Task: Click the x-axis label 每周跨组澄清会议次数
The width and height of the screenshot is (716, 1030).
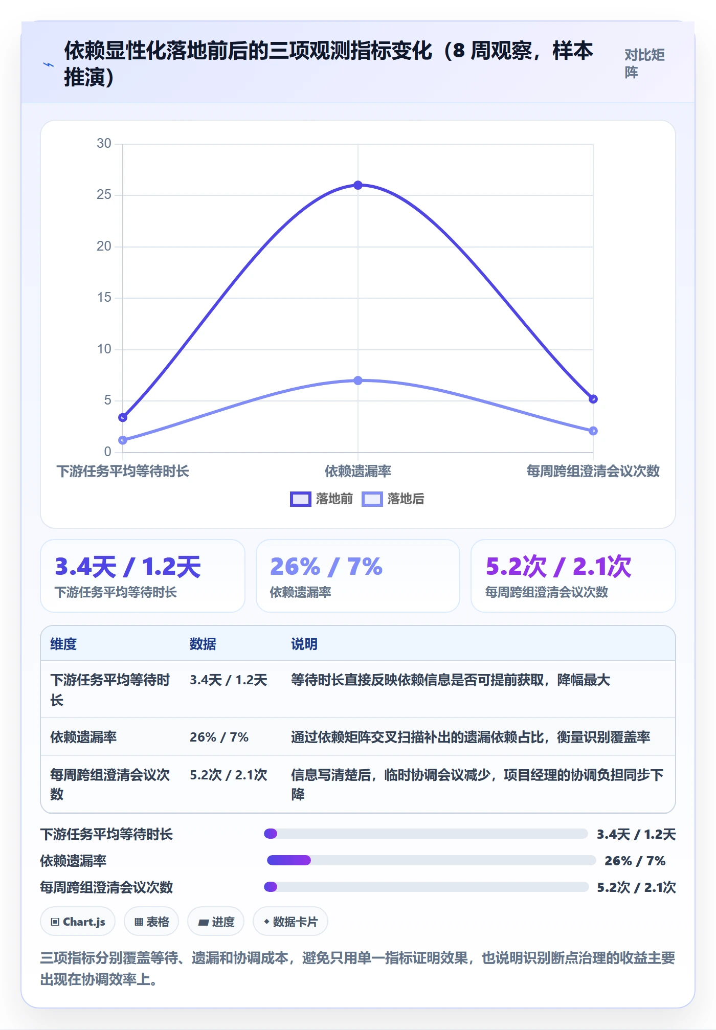Action: tap(593, 471)
